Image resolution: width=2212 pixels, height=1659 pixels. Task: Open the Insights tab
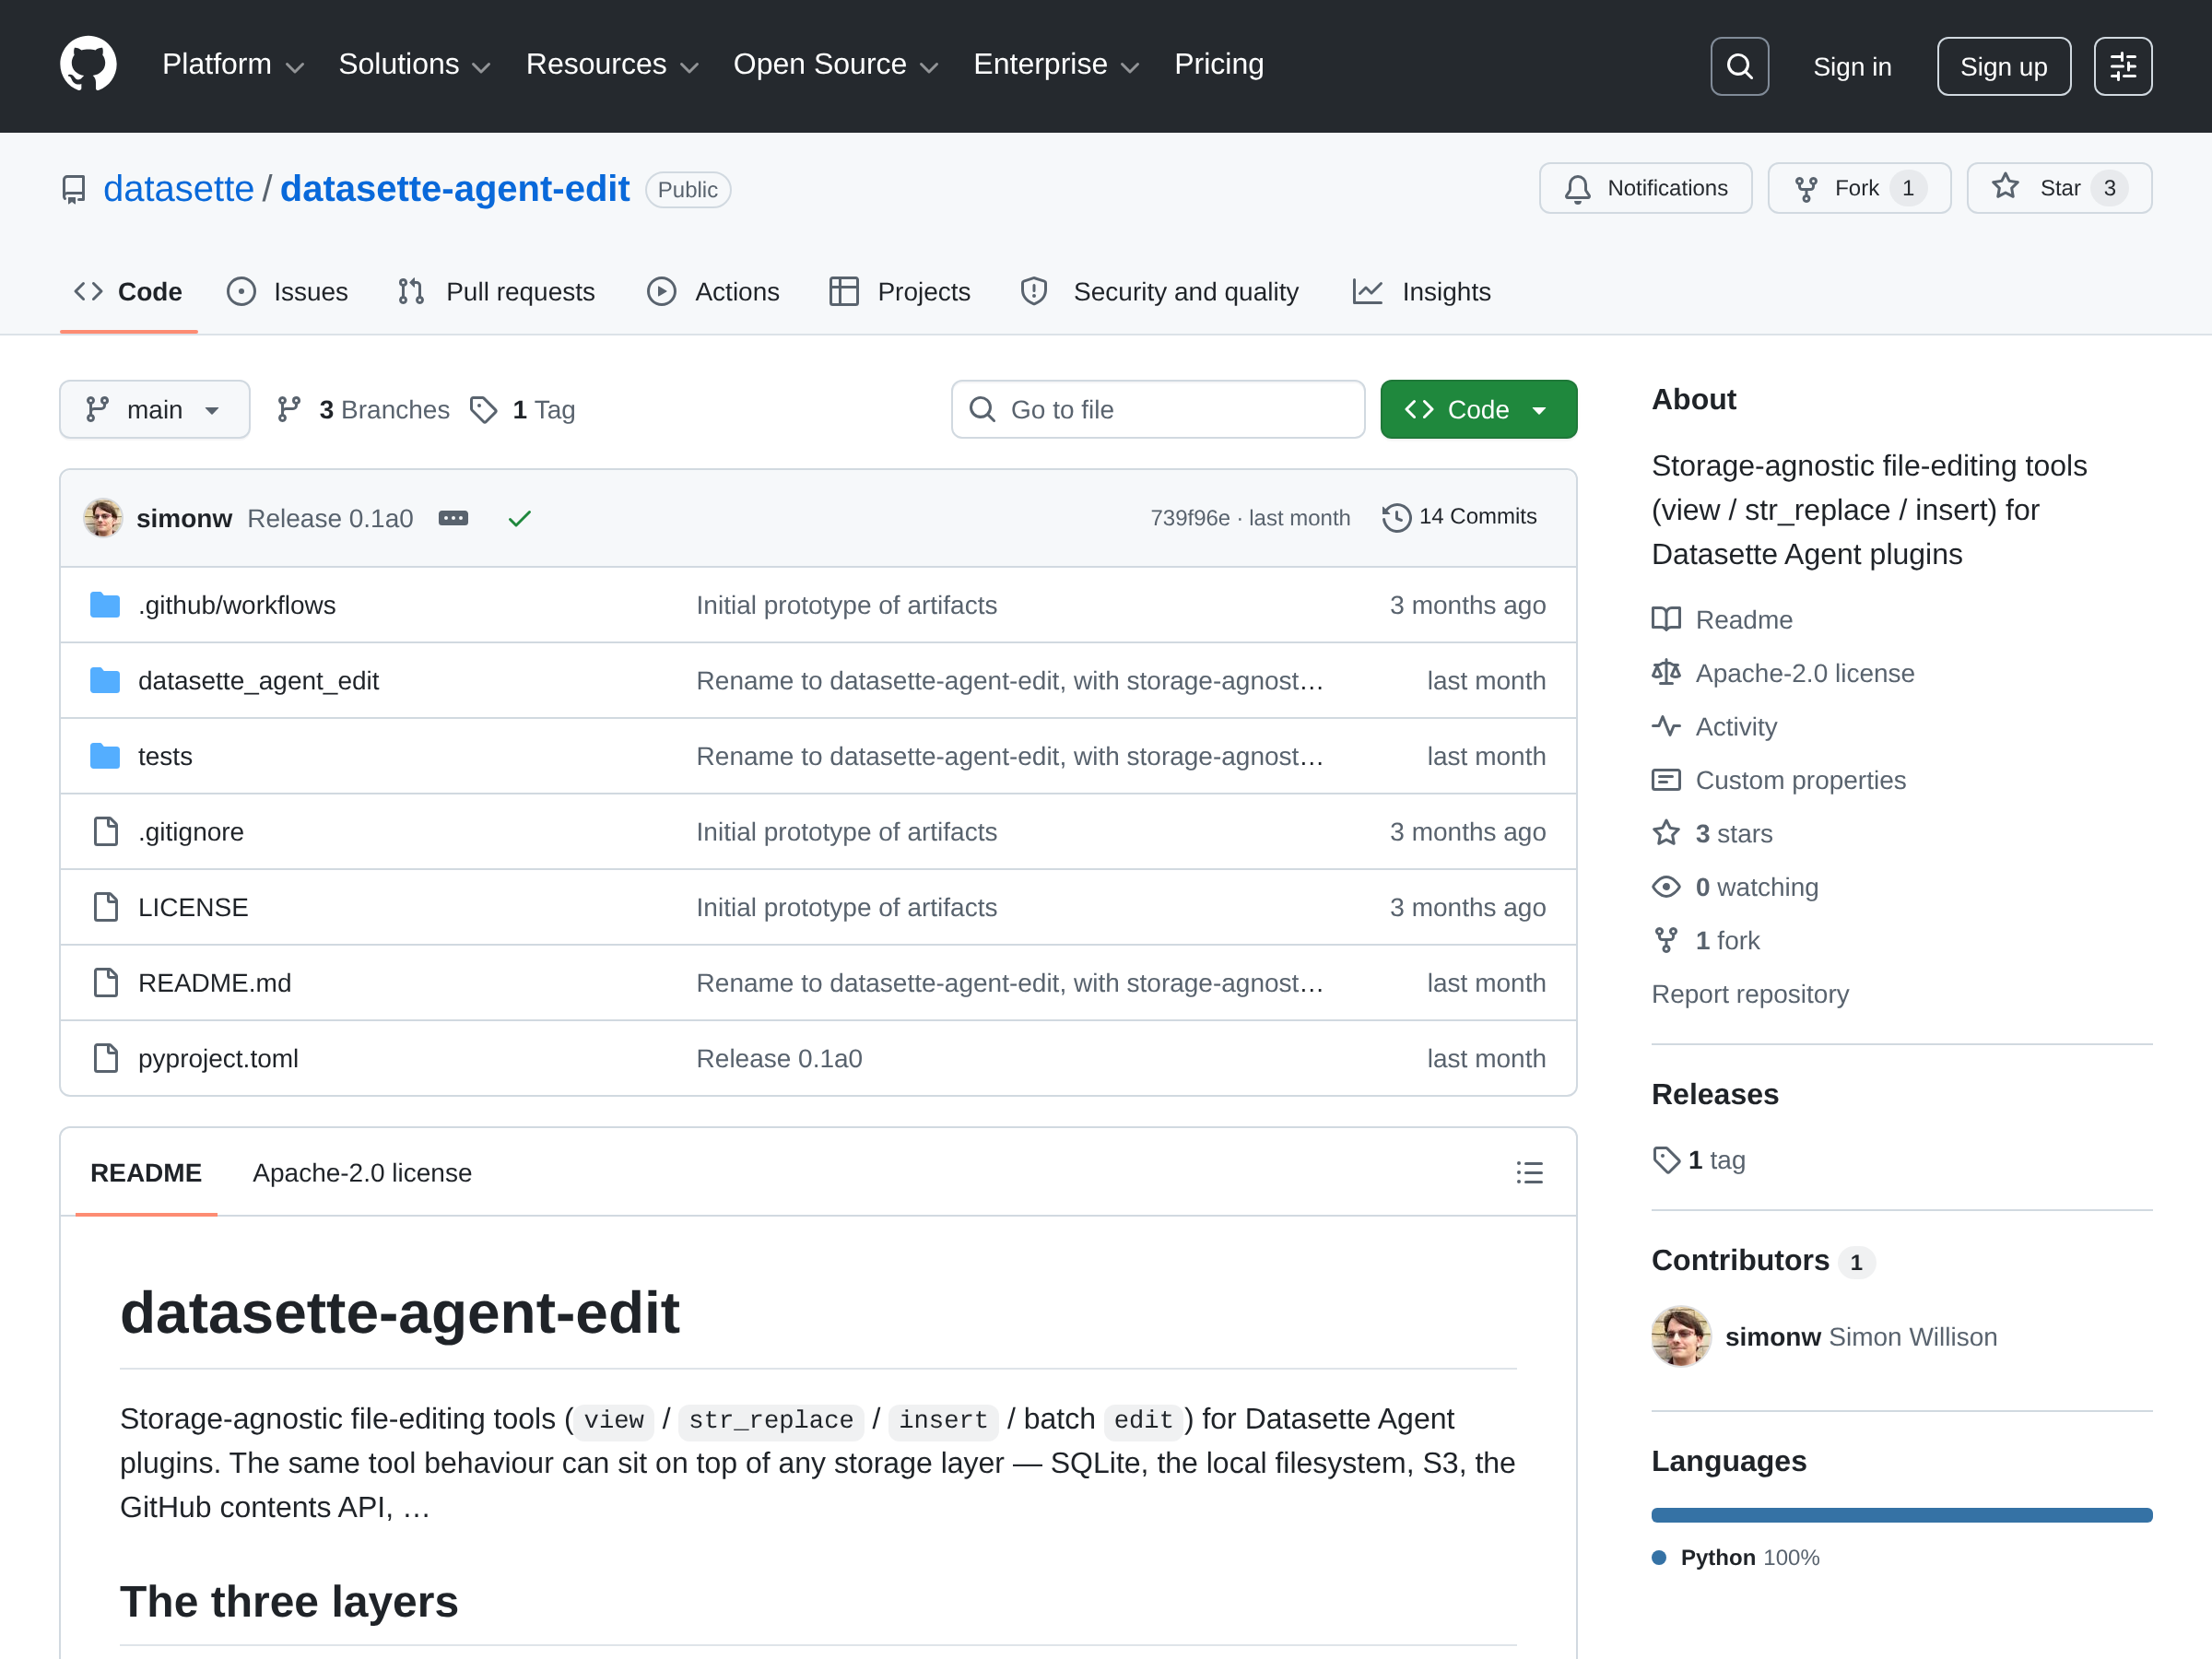pyautogui.click(x=1422, y=291)
